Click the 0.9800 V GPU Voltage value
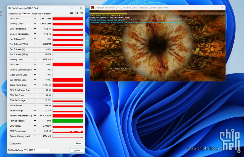This screenshot has width=244, height=157. click(x=45, y=126)
